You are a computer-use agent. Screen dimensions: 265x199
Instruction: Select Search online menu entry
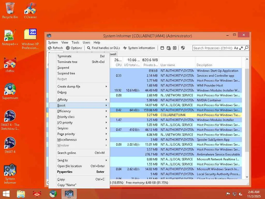(x=79, y=153)
